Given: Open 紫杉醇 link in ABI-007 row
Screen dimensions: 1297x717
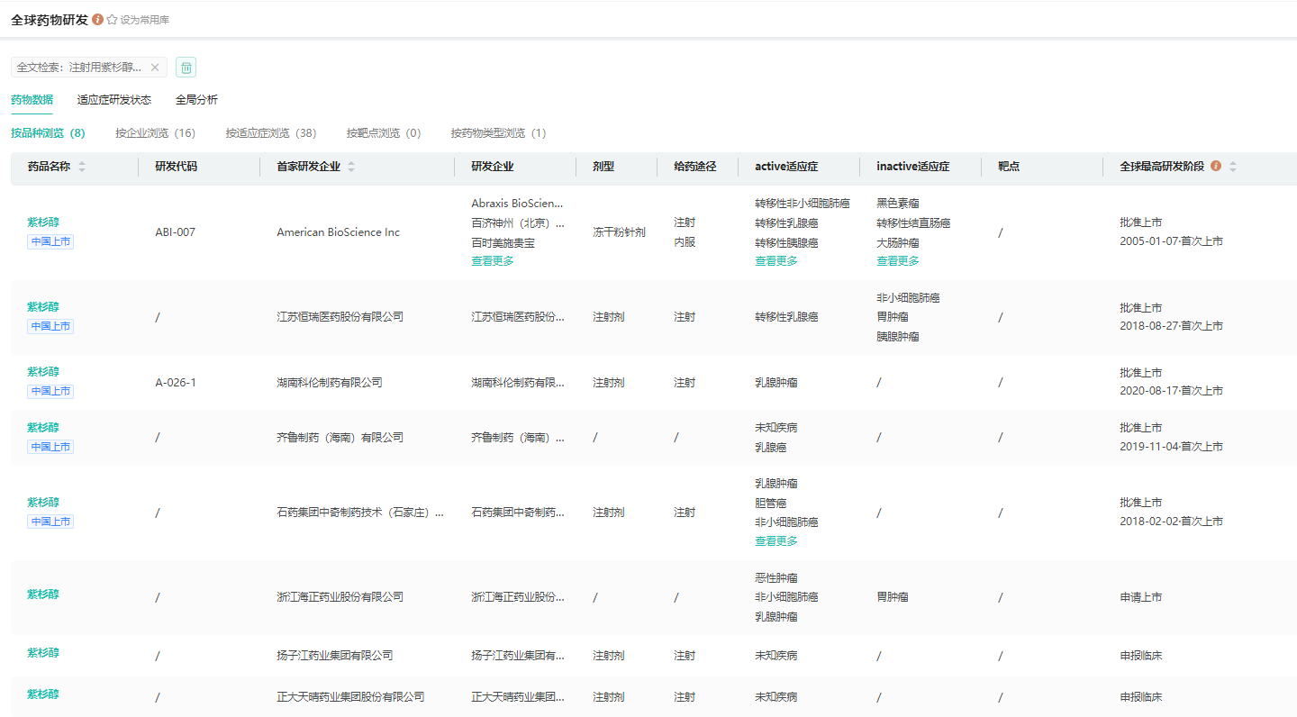Looking at the screenshot, I should 43,222.
